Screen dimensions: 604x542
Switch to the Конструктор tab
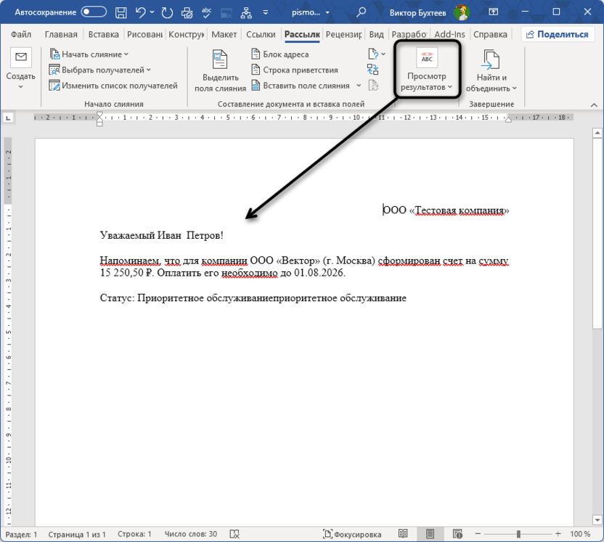[x=186, y=35]
